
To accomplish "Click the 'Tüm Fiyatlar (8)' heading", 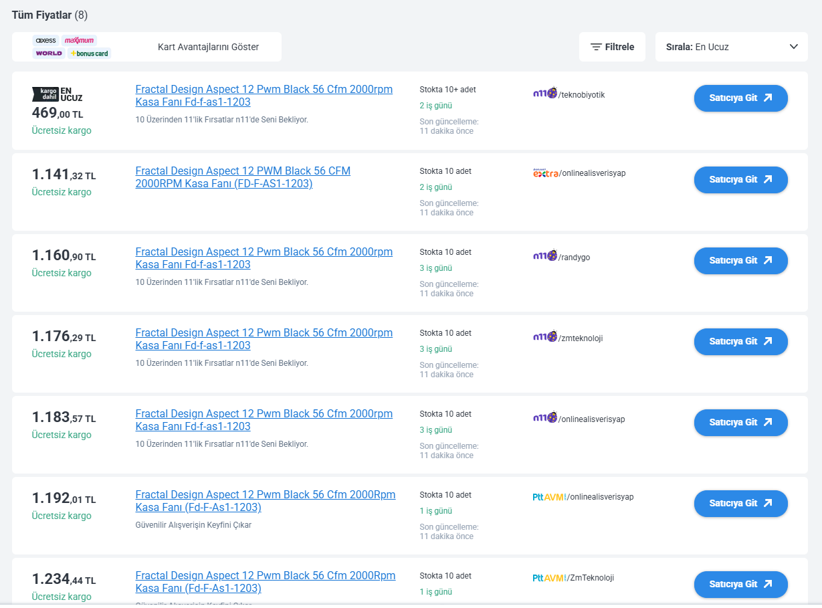I will (x=49, y=15).
